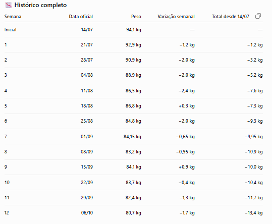The image size is (272, 224).
Task: Click the 22/09 date cell
Action: pyautogui.click(x=87, y=183)
